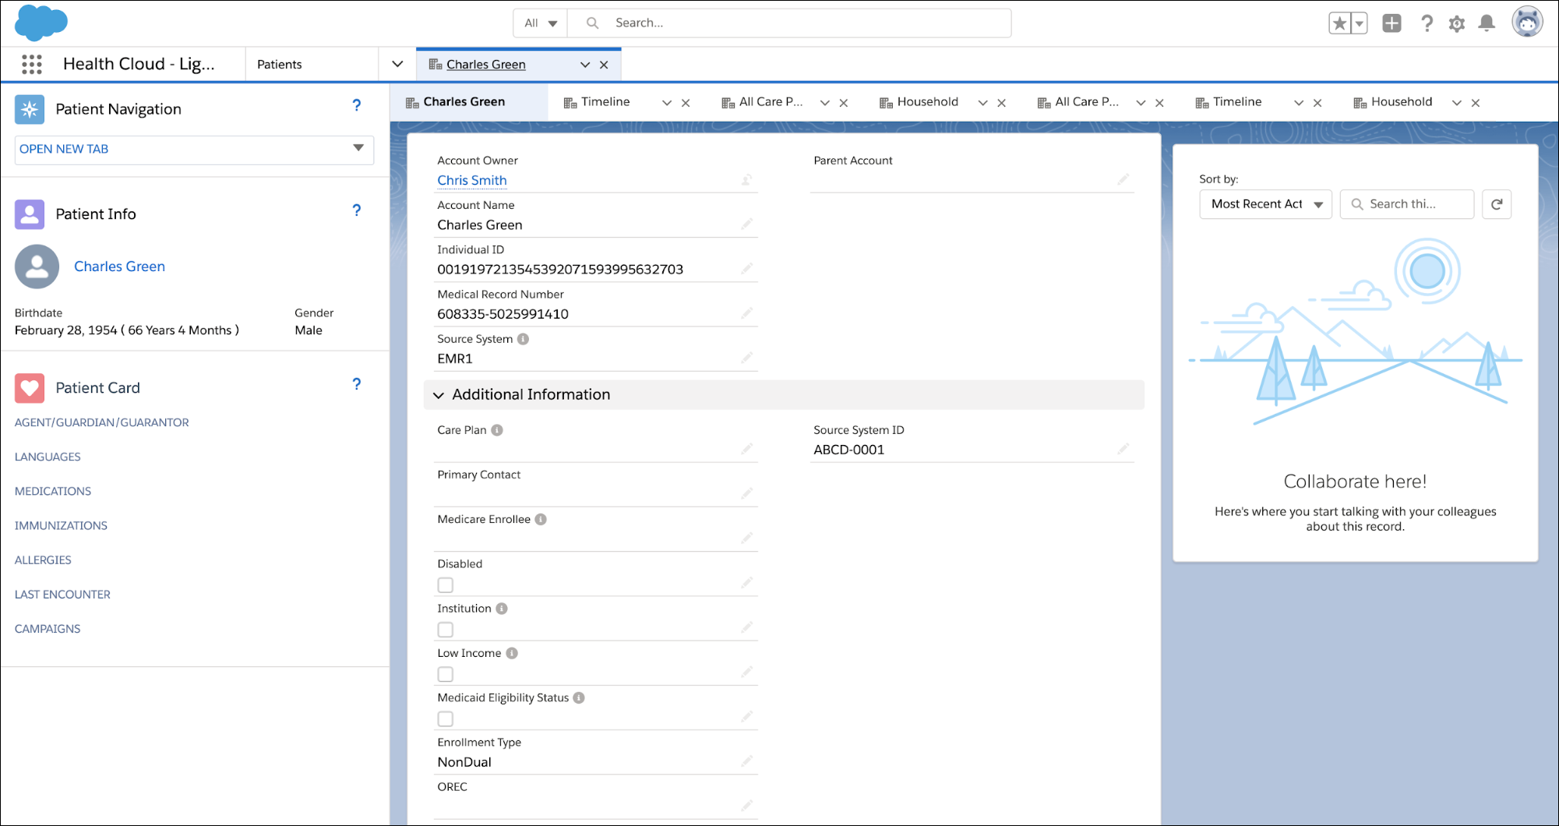Expand the Most Recent Activity sort dropdown
The image size is (1559, 826).
point(1265,204)
